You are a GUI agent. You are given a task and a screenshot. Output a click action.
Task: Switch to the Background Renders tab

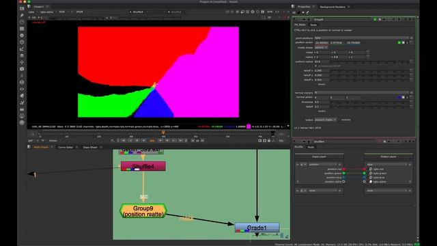[333, 7]
